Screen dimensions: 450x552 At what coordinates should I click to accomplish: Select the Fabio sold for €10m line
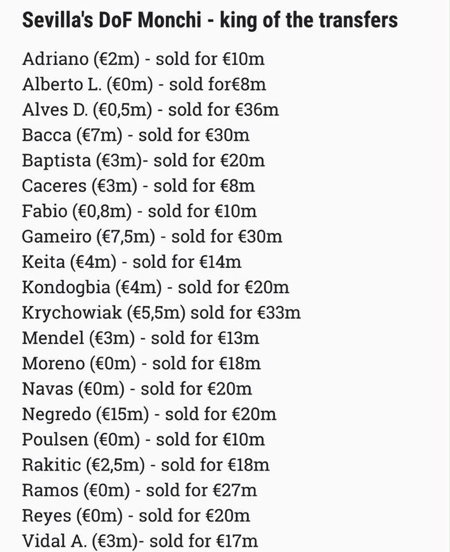pos(139,211)
